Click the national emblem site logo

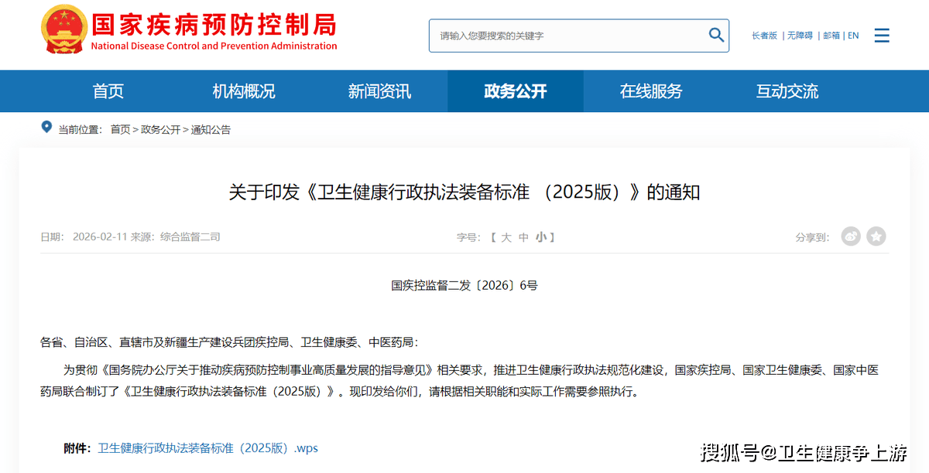[63, 31]
